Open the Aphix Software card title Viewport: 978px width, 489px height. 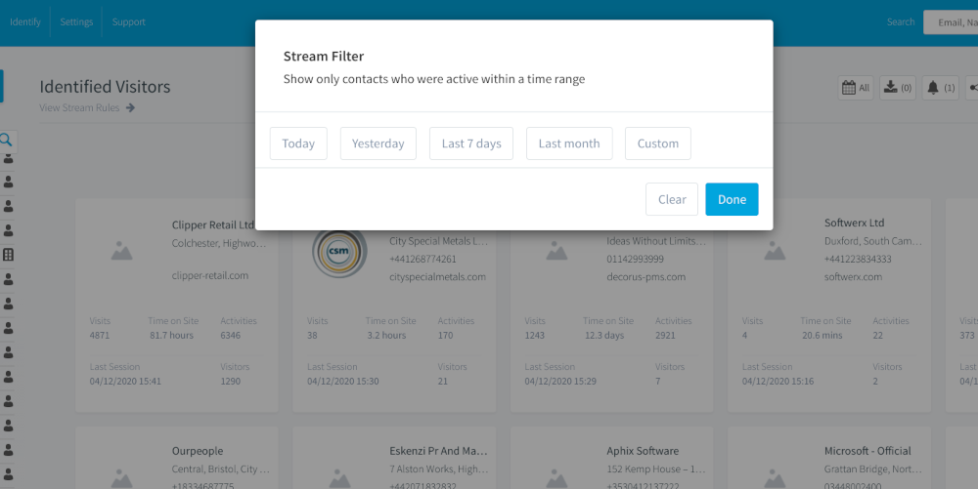click(643, 451)
